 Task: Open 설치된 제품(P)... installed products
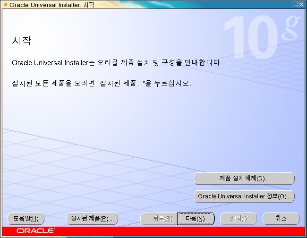(92, 219)
